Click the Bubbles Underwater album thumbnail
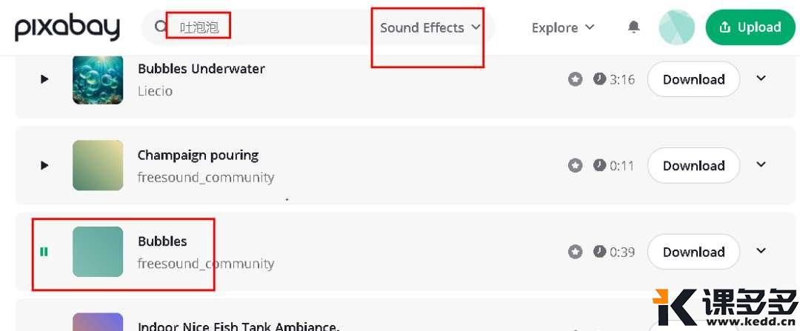Viewport: 800px width, 331px height. coord(98,79)
